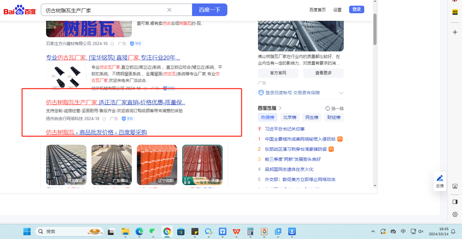Click the cloud-off icon in system tray

(393, 231)
